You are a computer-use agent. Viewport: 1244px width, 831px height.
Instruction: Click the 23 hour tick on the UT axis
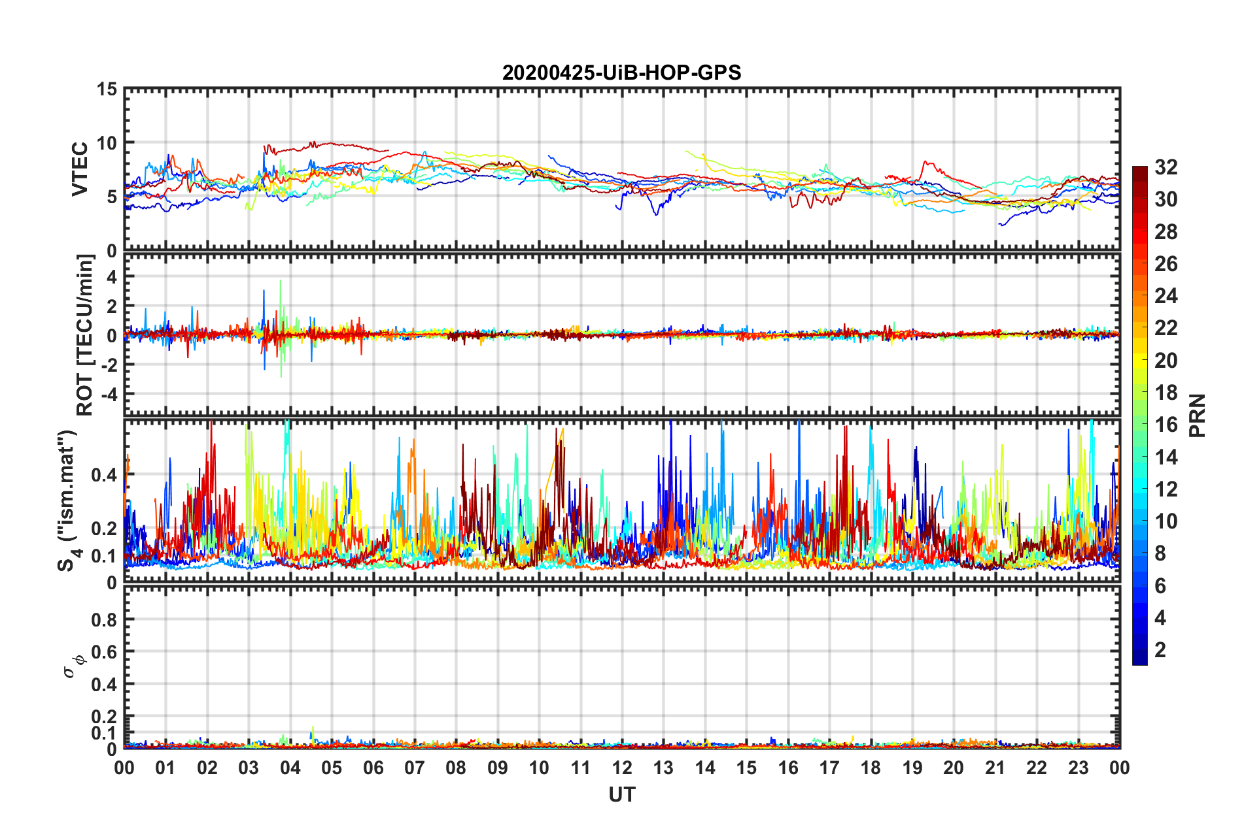pyautogui.click(x=1078, y=768)
